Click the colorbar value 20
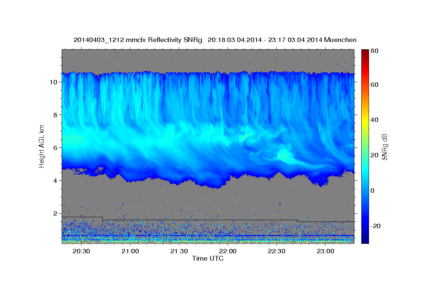The width and height of the screenshot is (438, 292). pos(374,155)
